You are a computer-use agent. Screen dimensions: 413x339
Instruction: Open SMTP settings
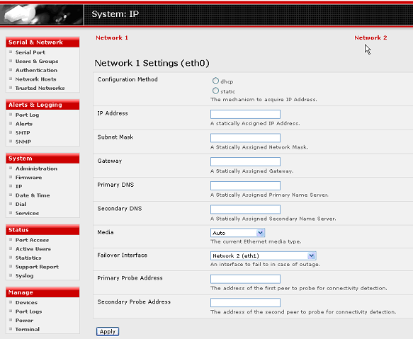pos(23,133)
